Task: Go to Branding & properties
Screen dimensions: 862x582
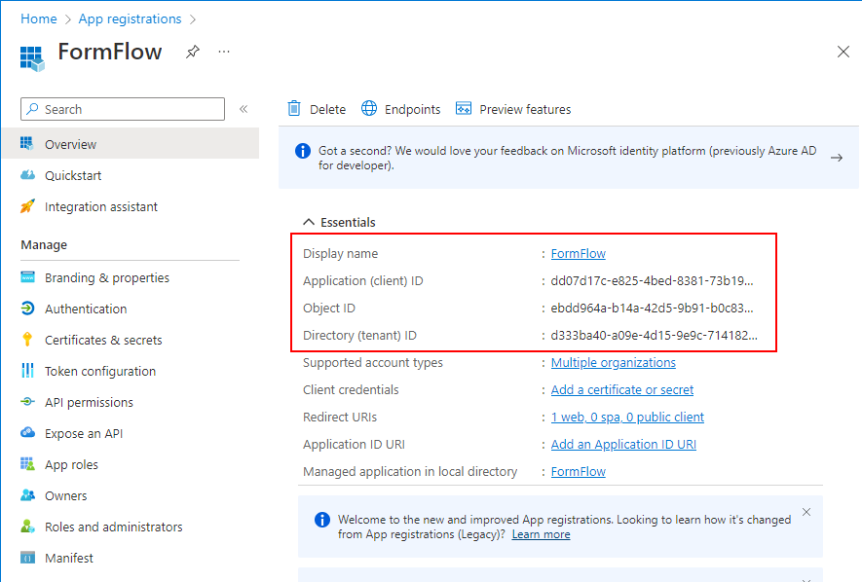Action: (106, 277)
